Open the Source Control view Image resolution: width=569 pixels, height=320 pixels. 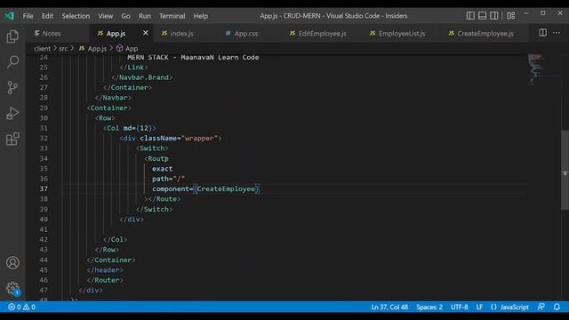[x=12, y=87]
